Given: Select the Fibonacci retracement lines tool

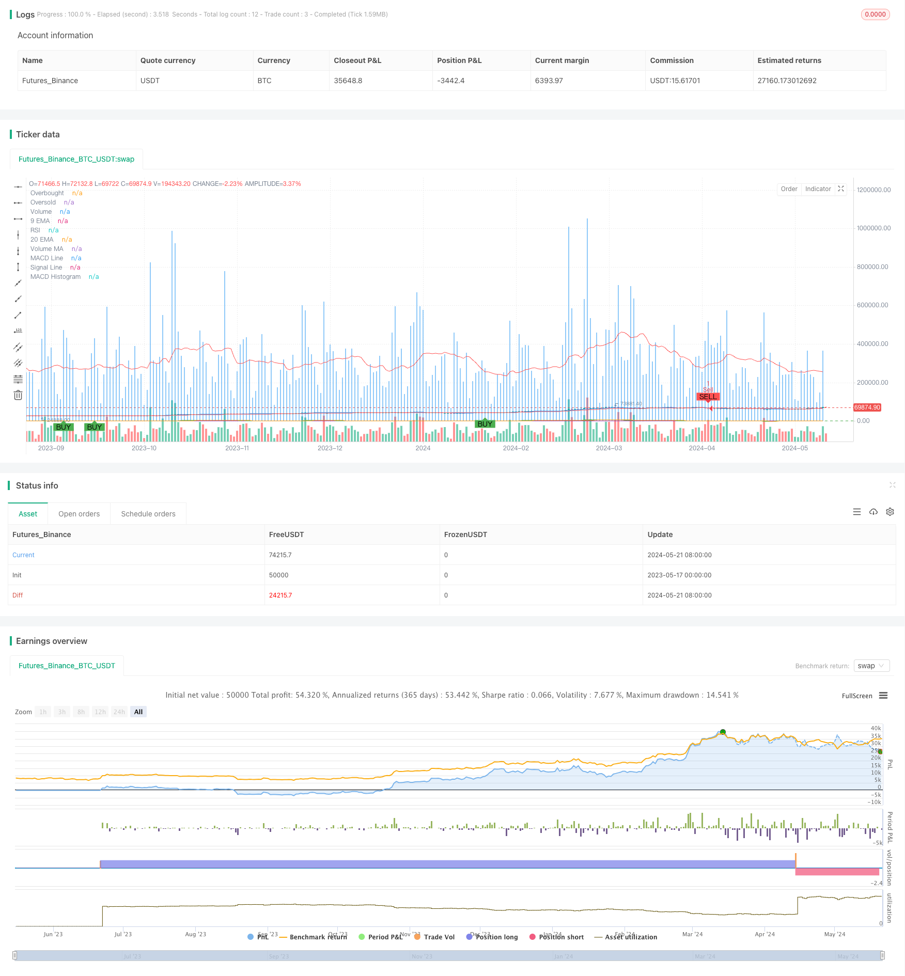Looking at the screenshot, I should pyautogui.click(x=18, y=379).
